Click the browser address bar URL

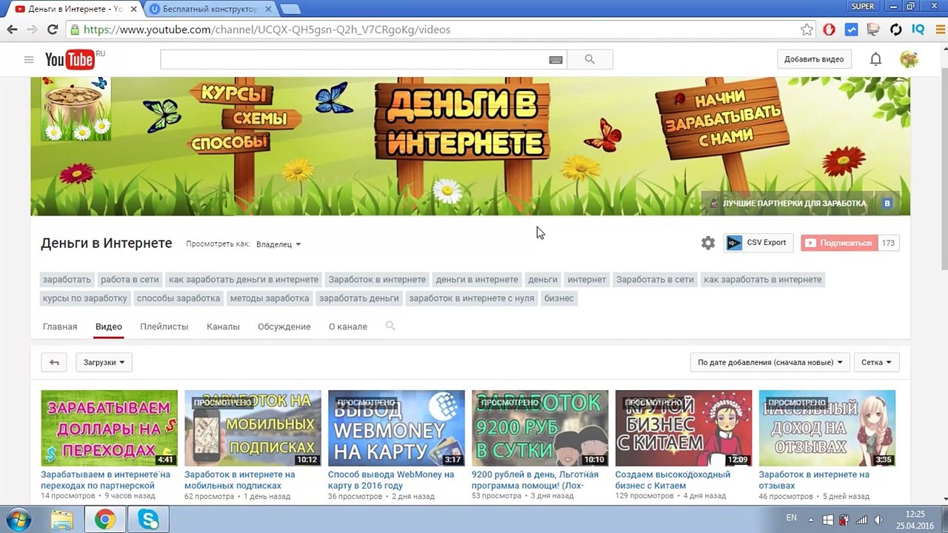pyautogui.click(x=267, y=30)
